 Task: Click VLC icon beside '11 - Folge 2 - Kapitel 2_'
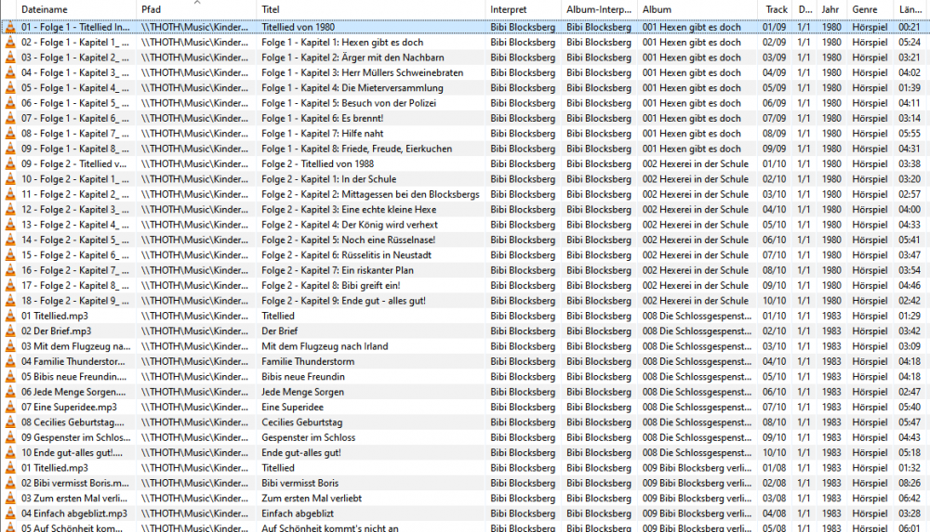[x=10, y=194]
